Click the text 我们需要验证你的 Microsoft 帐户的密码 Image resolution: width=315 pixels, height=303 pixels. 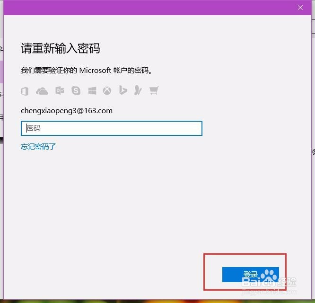click(x=86, y=71)
